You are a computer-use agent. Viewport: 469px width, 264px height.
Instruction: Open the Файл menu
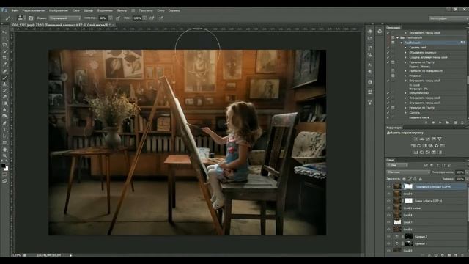[15, 10]
